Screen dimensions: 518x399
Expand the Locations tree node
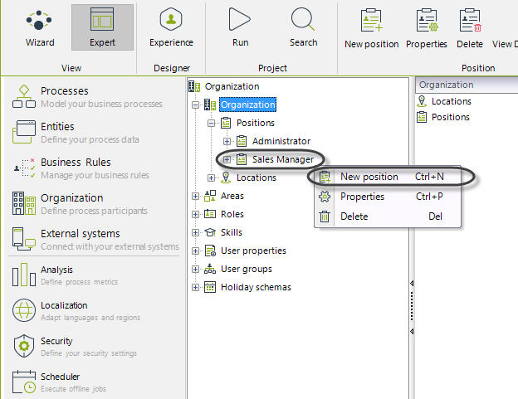click(211, 178)
